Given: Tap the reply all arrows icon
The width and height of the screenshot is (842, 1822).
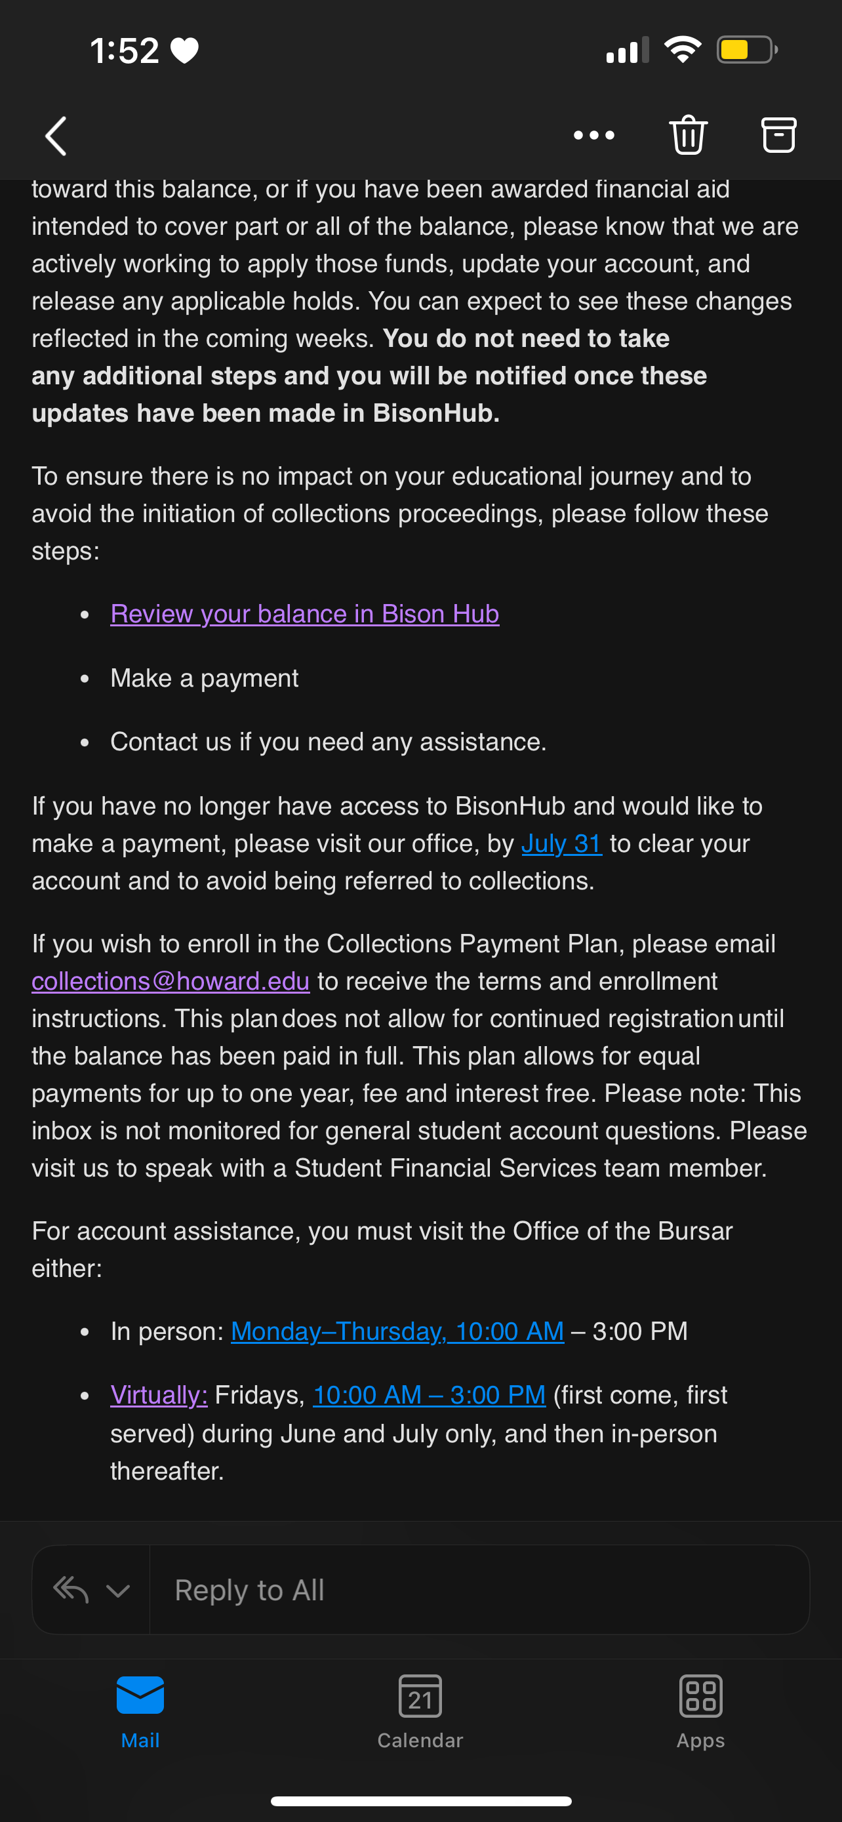Looking at the screenshot, I should tap(71, 1589).
